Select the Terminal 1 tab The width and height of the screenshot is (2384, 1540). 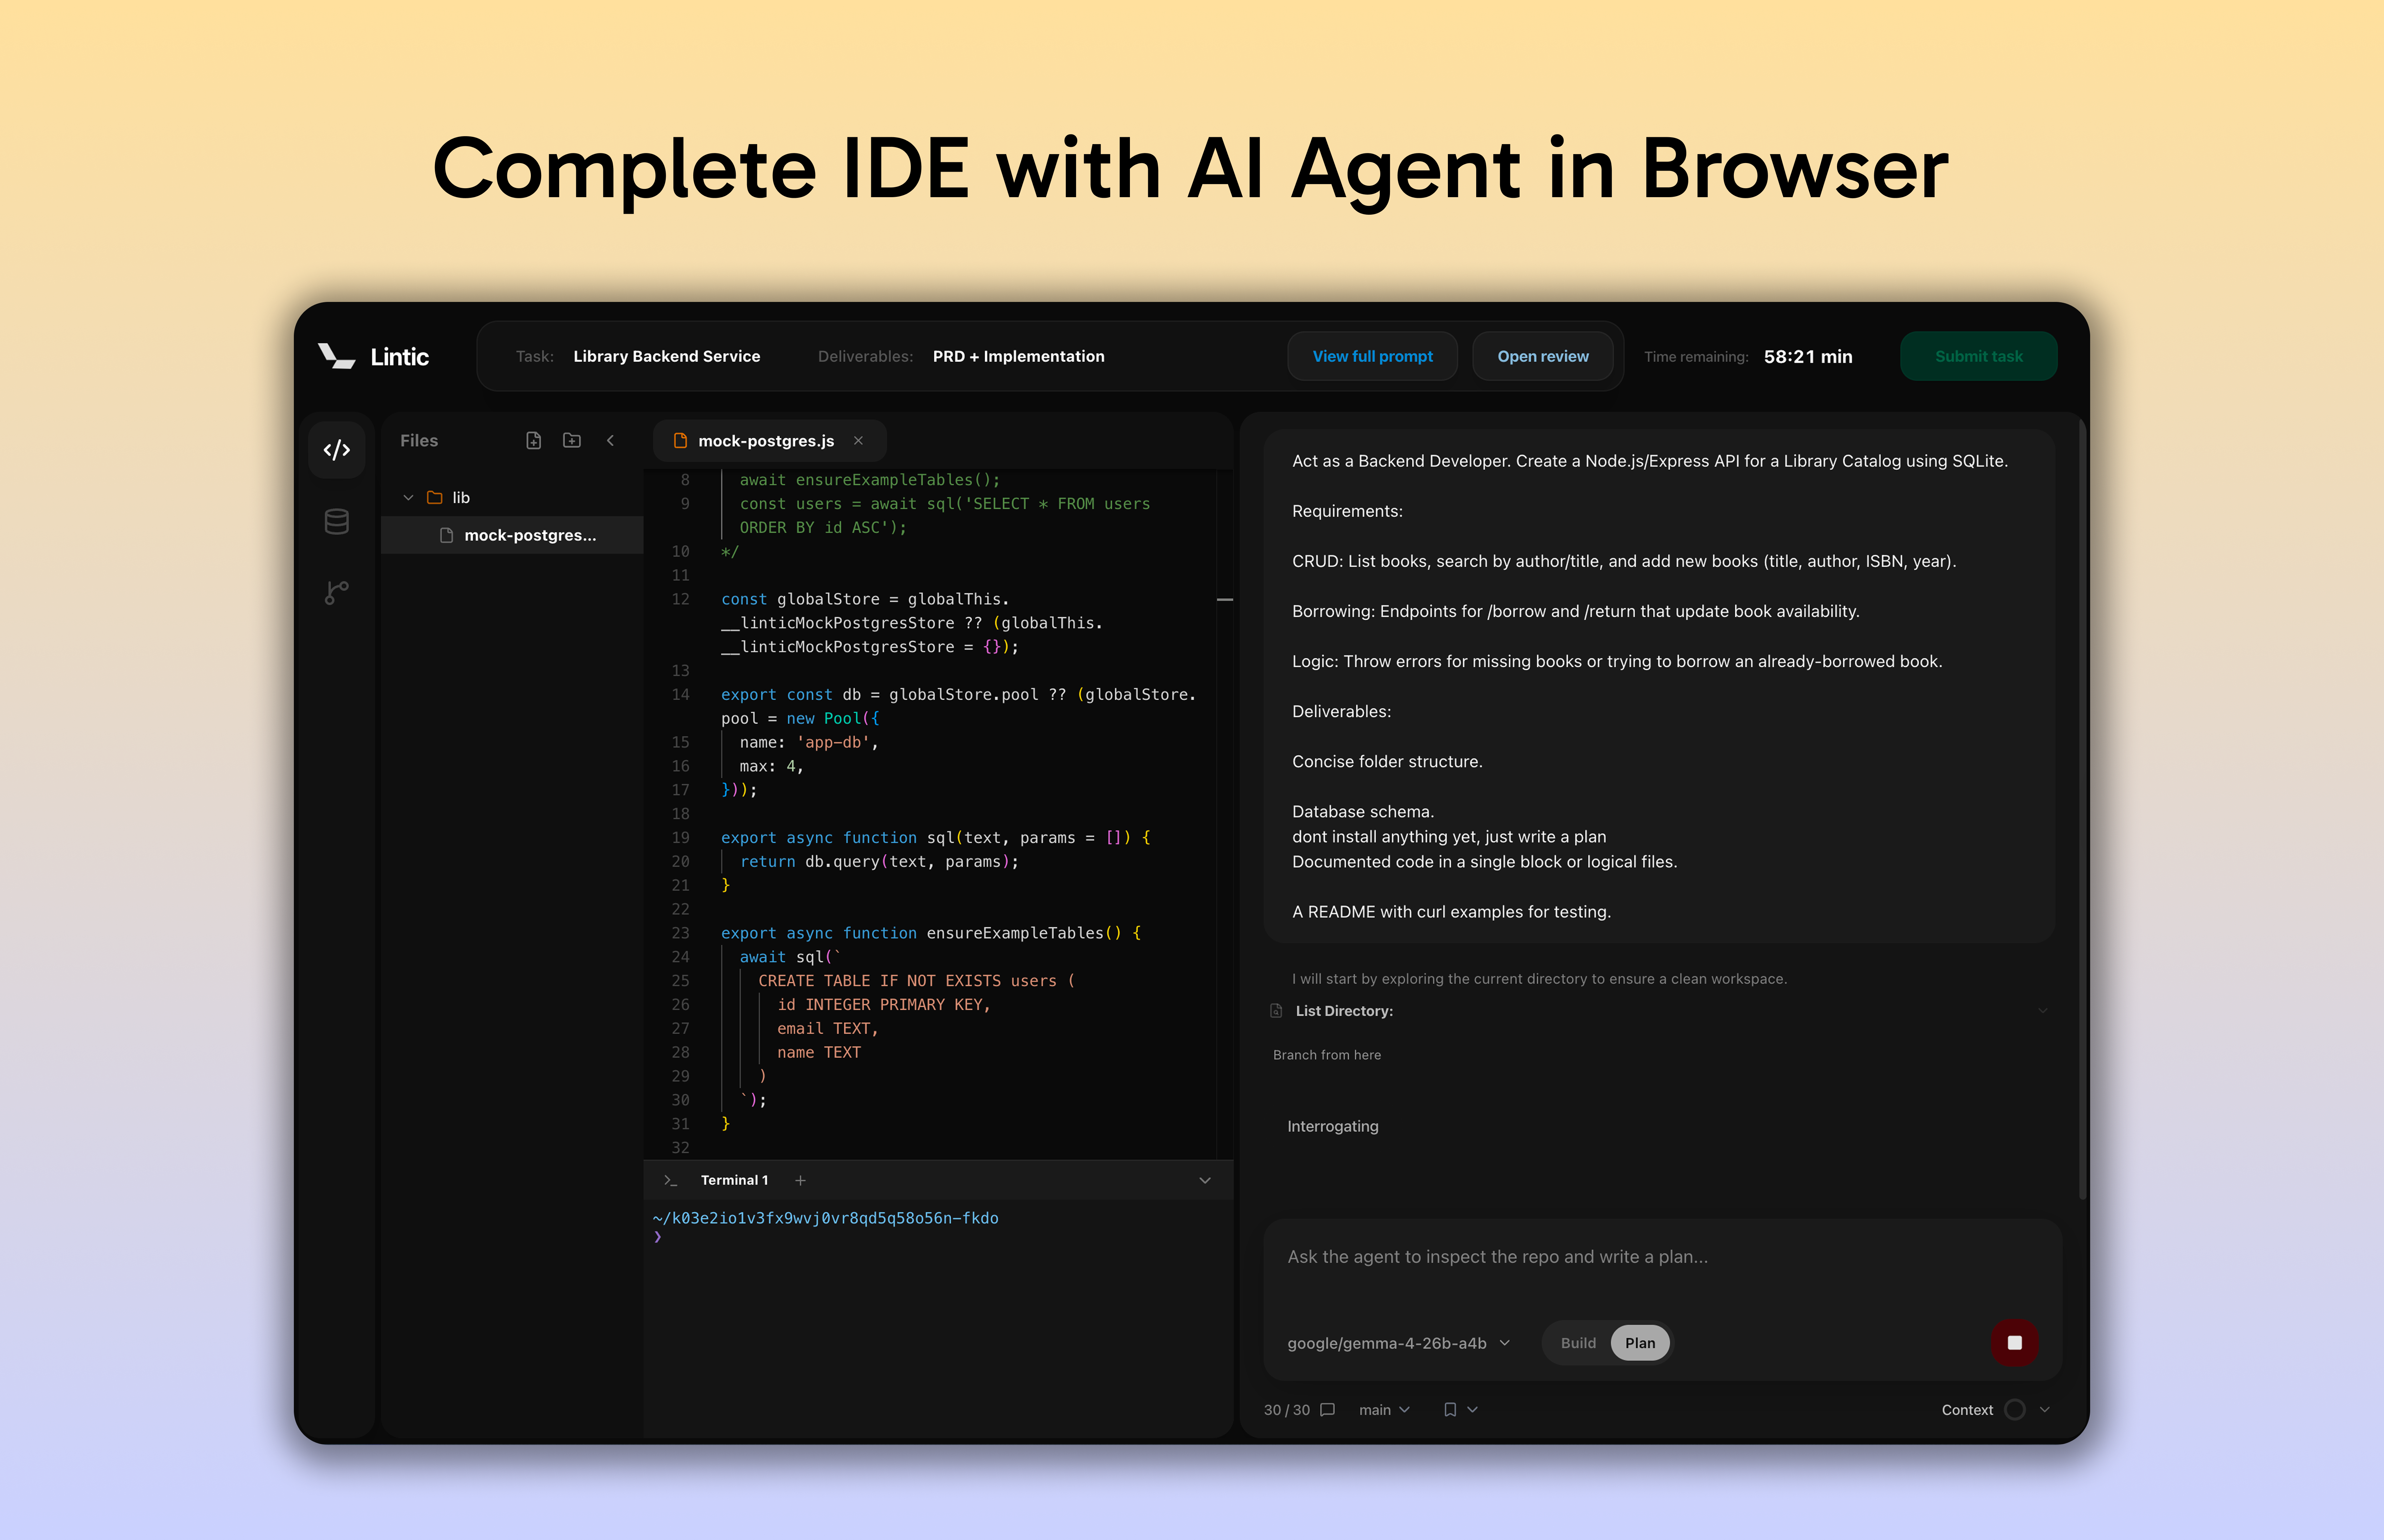(x=734, y=1180)
